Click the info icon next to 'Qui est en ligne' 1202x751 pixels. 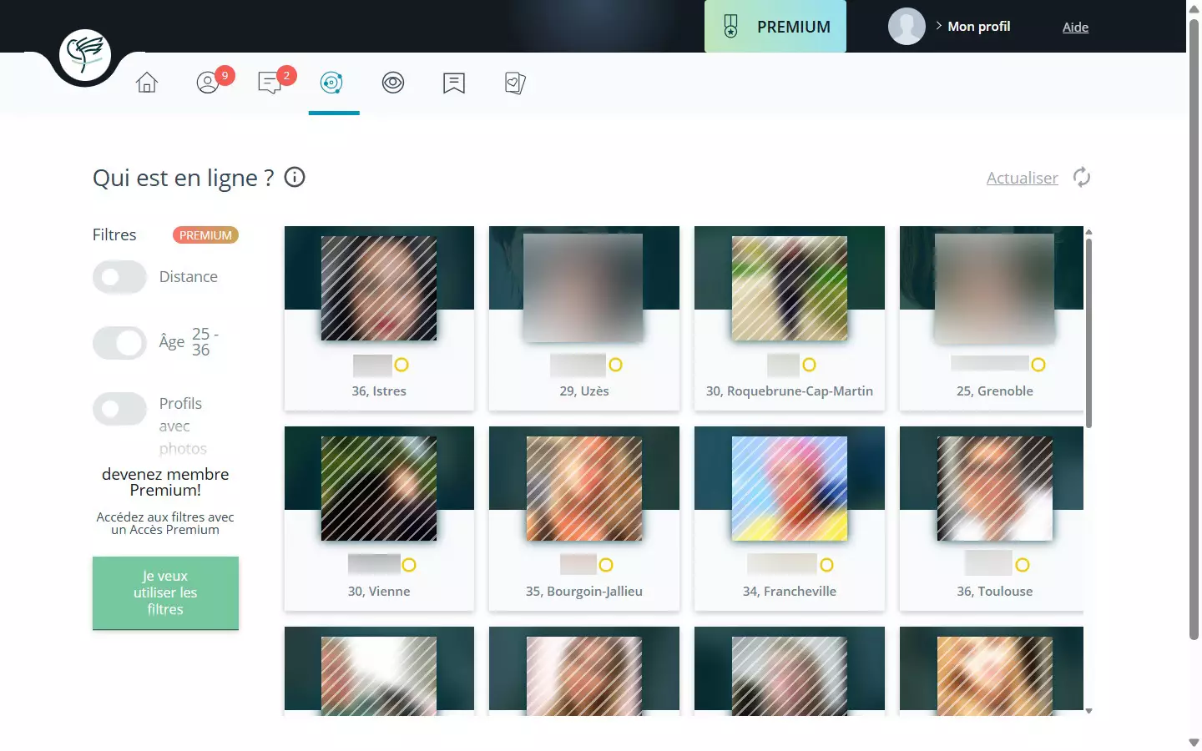pyautogui.click(x=294, y=177)
